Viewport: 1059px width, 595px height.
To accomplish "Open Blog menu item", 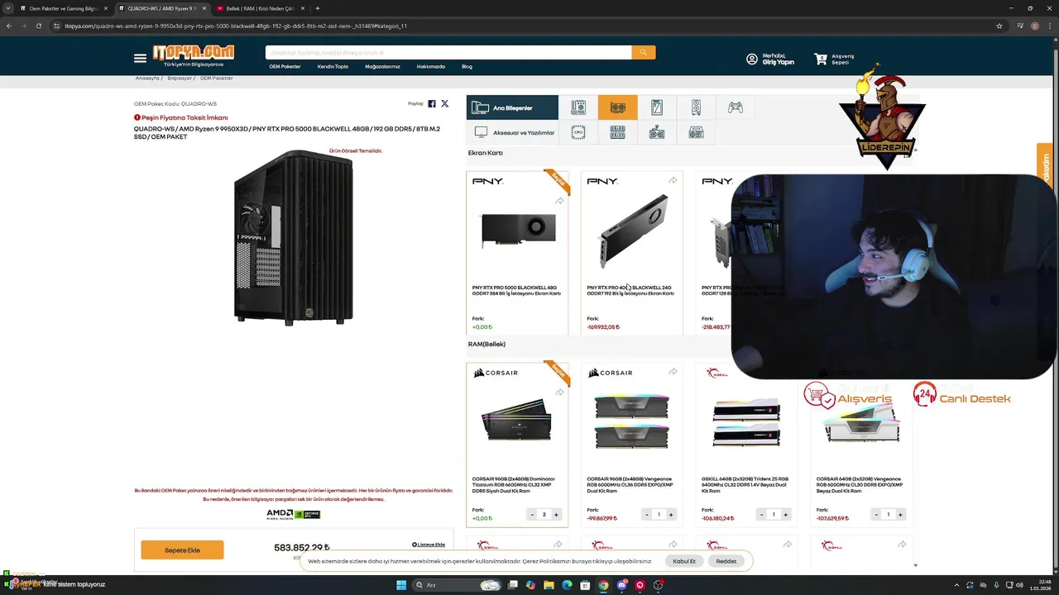I will [467, 66].
